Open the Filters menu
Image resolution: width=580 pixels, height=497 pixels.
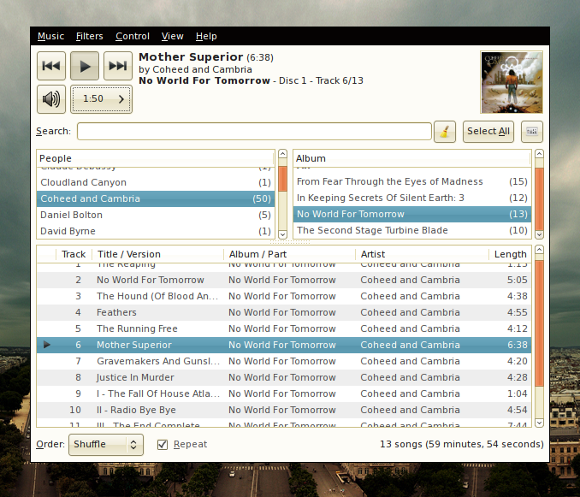90,36
